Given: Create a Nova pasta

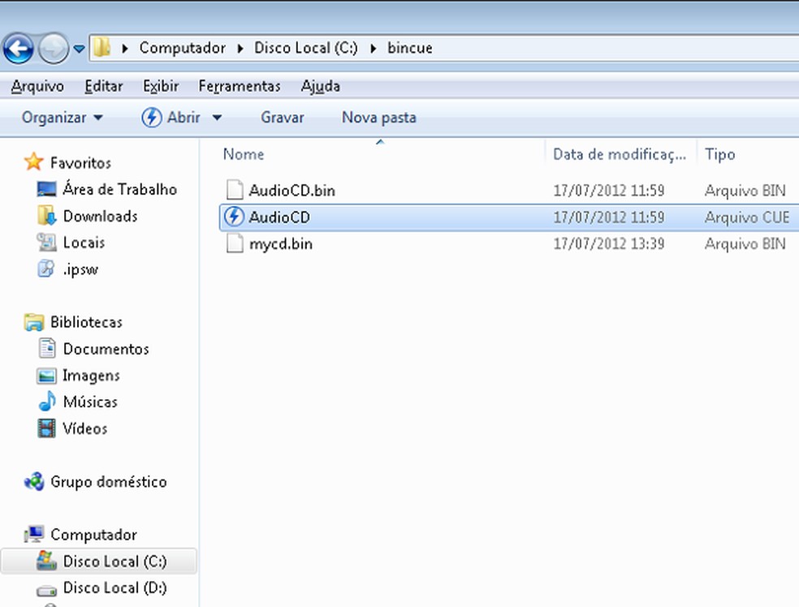Looking at the screenshot, I should tap(378, 118).
